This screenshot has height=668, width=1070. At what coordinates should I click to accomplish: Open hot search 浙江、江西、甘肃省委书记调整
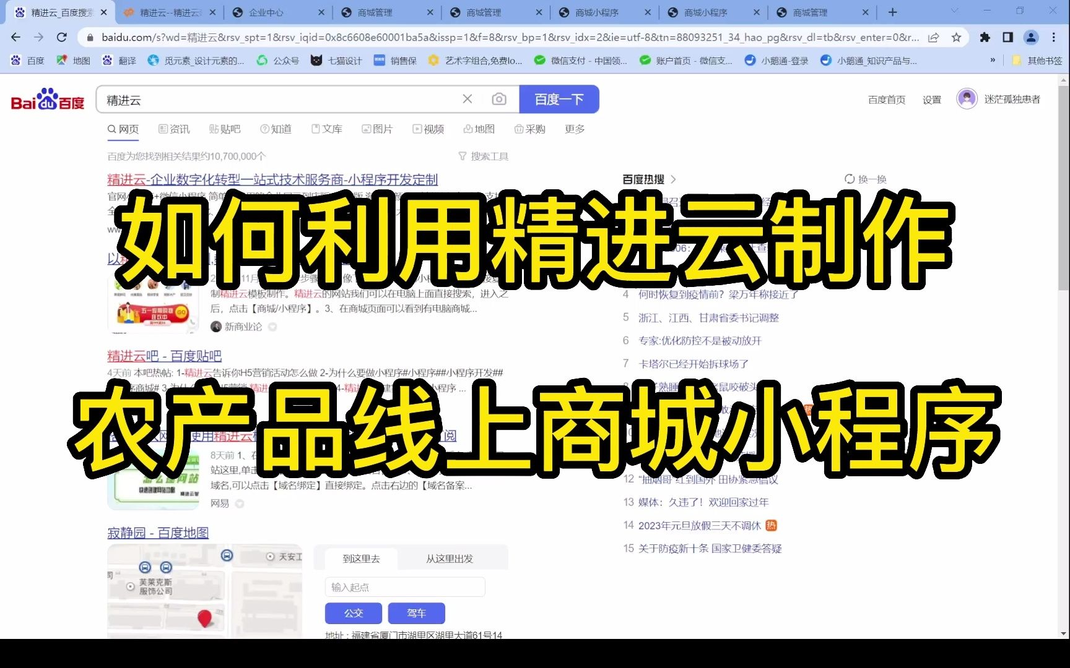(x=708, y=317)
